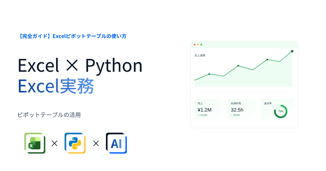The image size is (326, 171).
Task: Click the green Excel icon
Action: pos(35,143)
